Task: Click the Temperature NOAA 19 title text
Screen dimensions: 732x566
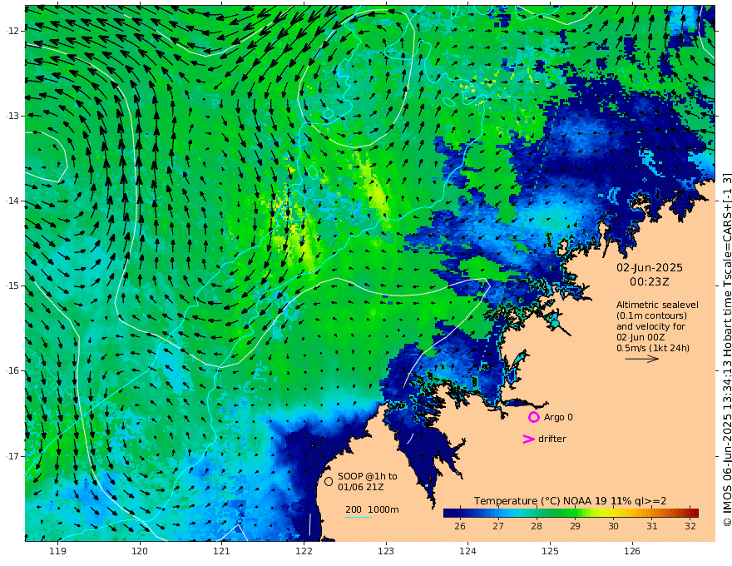Action: click(x=570, y=501)
